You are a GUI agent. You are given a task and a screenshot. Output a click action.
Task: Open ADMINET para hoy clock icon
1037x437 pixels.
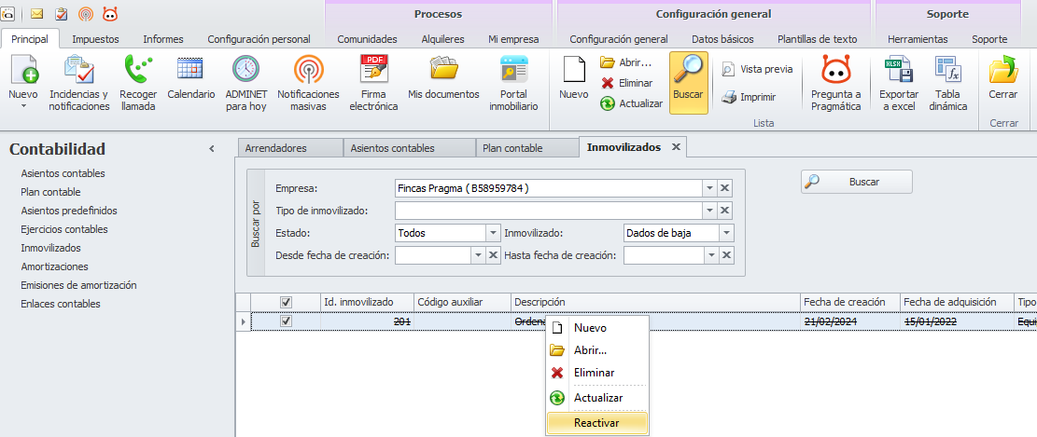(245, 69)
